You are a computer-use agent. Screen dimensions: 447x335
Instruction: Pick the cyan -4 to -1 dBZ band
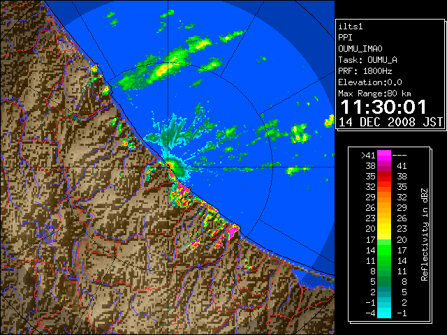tap(384, 313)
